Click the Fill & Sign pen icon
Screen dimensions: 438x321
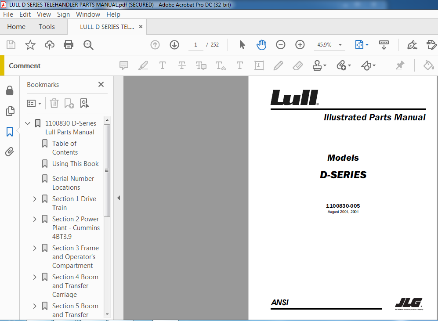412,45
